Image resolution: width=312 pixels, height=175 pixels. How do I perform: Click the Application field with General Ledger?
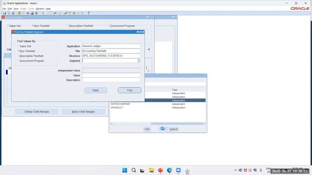(x=111, y=46)
